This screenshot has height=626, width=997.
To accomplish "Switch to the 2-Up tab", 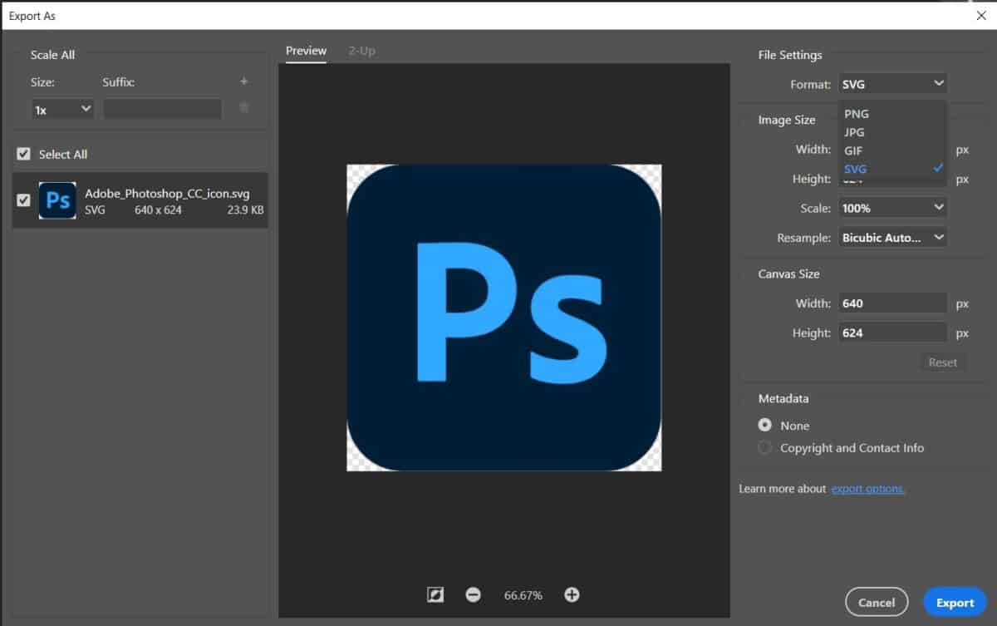I will pos(362,51).
